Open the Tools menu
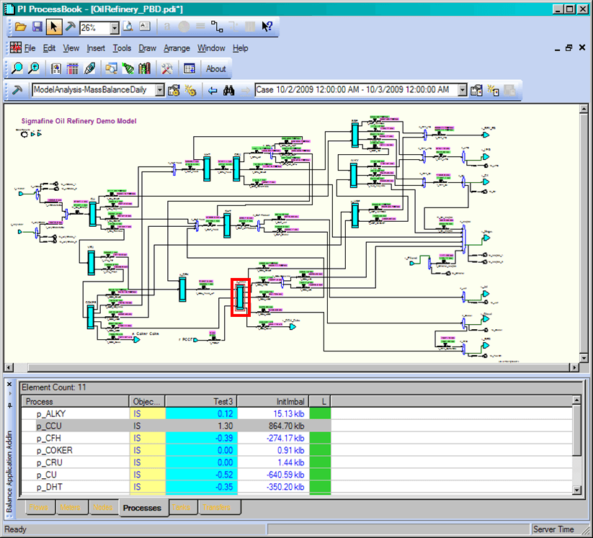593x538 pixels. 122,48
